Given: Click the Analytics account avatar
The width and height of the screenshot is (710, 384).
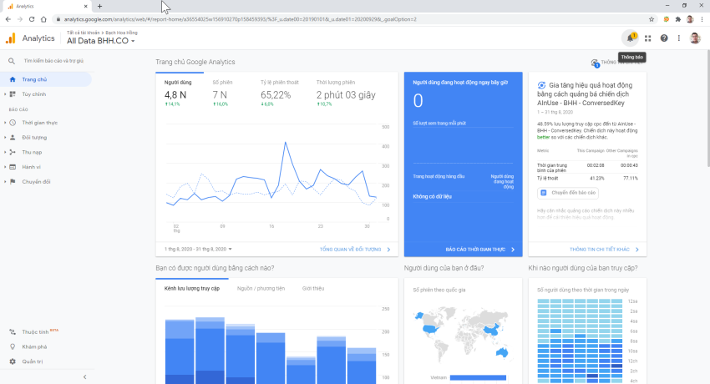Looking at the screenshot, I should [x=695, y=38].
